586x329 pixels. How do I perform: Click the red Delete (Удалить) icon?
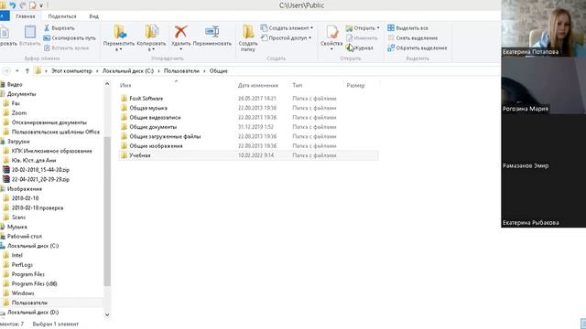click(x=181, y=32)
